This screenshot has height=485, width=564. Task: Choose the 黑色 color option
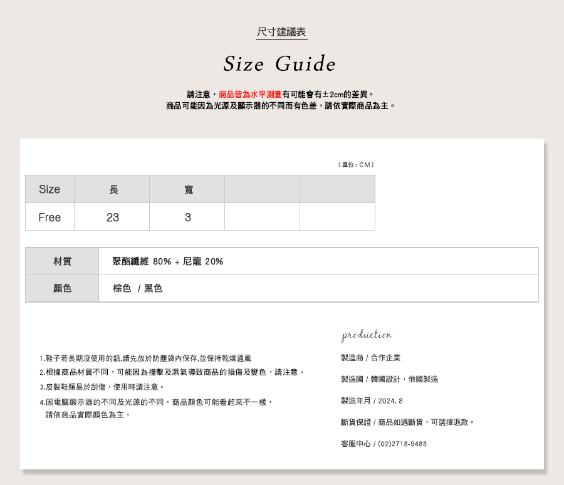pyautogui.click(x=154, y=288)
